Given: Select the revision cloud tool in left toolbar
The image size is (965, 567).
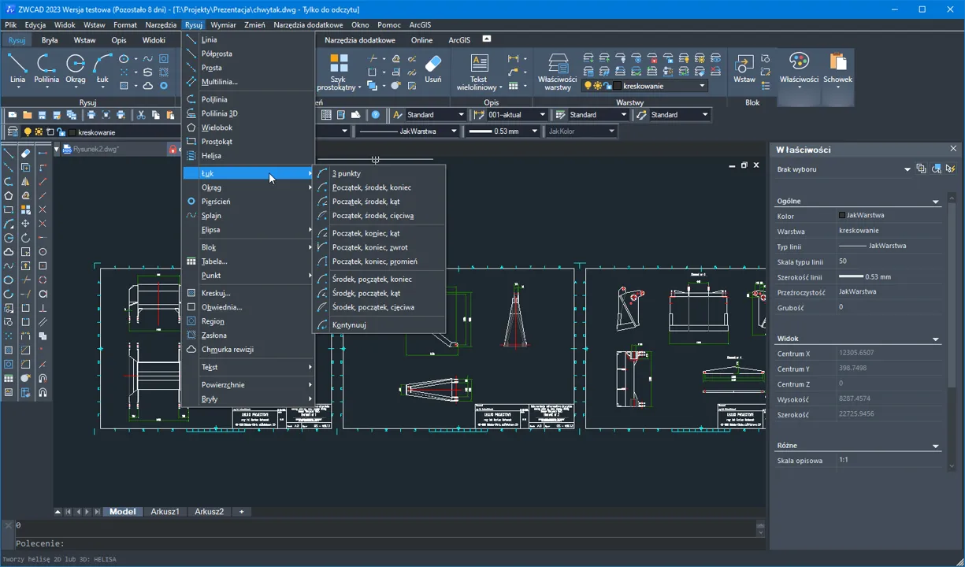Looking at the screenshot, I should point(8,251).
